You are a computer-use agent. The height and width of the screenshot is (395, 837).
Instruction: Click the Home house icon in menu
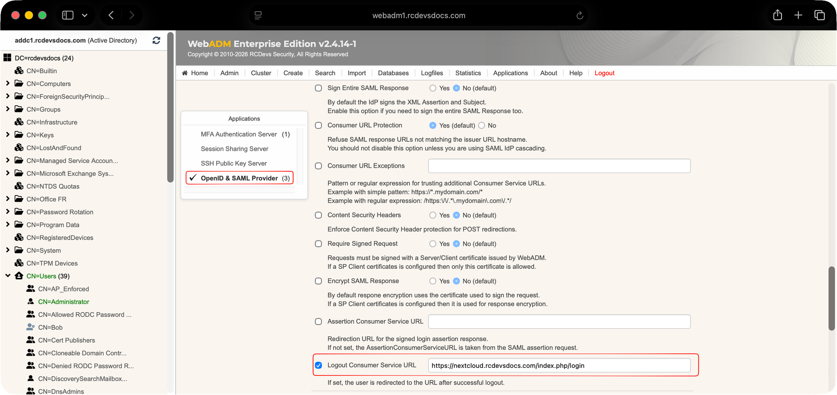[185, 73]
